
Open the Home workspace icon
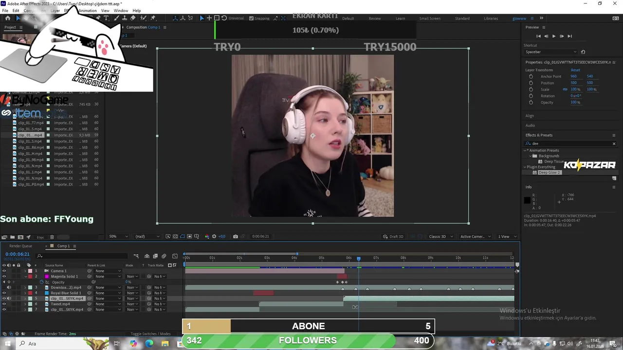click(x=7, y=18)
